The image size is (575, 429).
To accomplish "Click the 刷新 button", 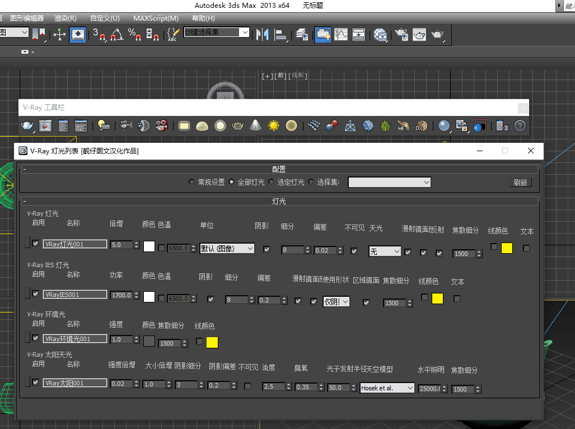I will point(520,183).
